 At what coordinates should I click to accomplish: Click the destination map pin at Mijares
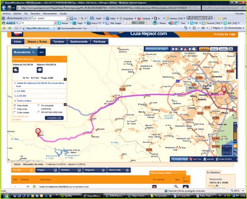[38, 132]
